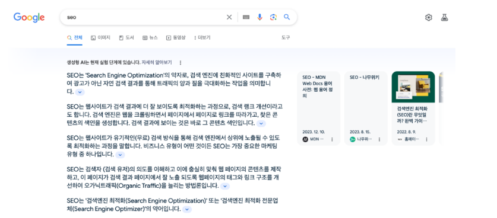This screenshot has width=497, height=218.
Task: Click the magnifier search button
Action: click(287, 17)
